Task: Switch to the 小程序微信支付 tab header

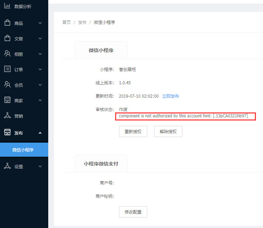Action: point(101,164)
